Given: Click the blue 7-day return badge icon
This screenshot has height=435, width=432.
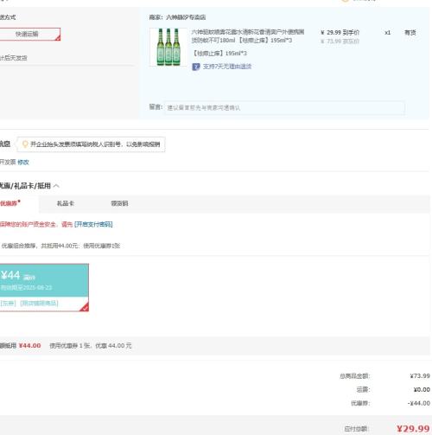Looking at the screenshot, I should click(x=196, y=67).
